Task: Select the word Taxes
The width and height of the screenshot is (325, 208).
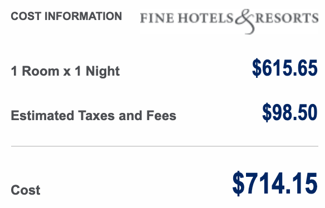Action: coord(96,116)
